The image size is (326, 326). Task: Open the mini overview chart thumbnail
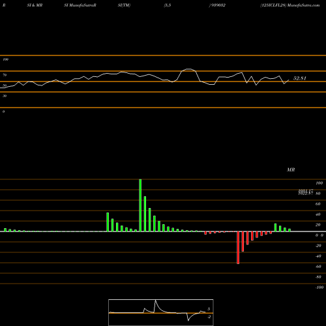click(x=161, y=312)
